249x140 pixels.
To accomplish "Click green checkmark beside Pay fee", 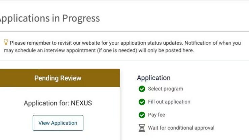I will pyautogui.click(x=142, y=115).
